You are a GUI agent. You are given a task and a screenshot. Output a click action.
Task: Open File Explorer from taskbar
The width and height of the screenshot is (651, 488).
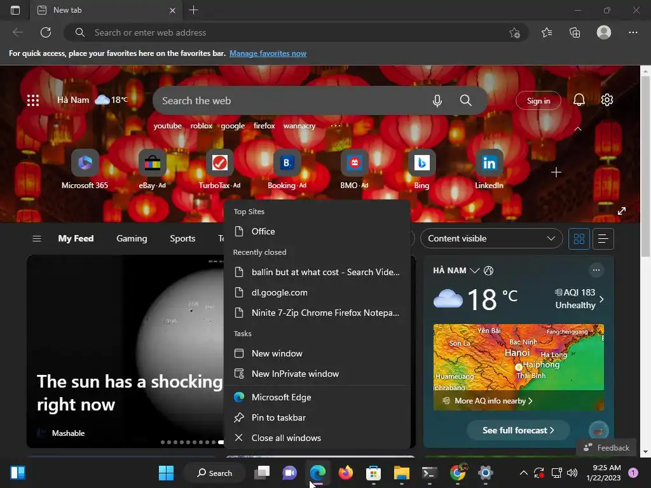(402, 473)
